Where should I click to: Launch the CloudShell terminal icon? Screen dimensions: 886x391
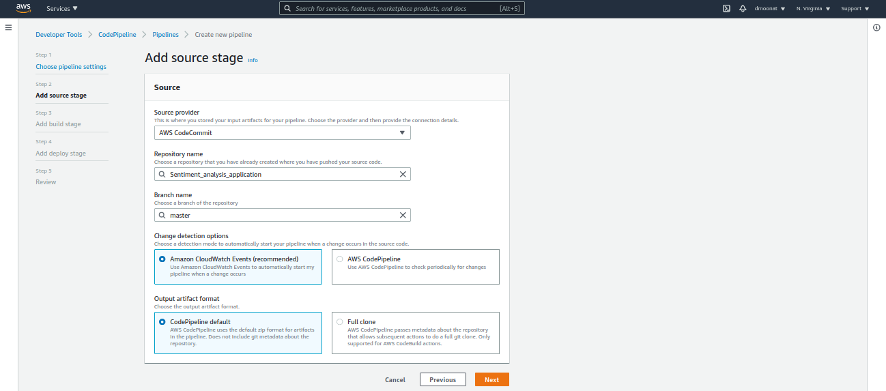pyautogui.click(x=727, y=8)
